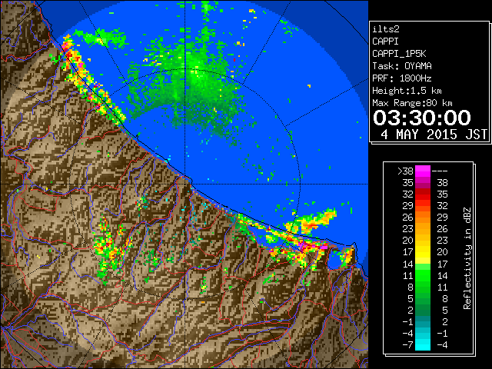
Task: Pick the magenta band of reflectivity scale
Action: tap(423, 171)
